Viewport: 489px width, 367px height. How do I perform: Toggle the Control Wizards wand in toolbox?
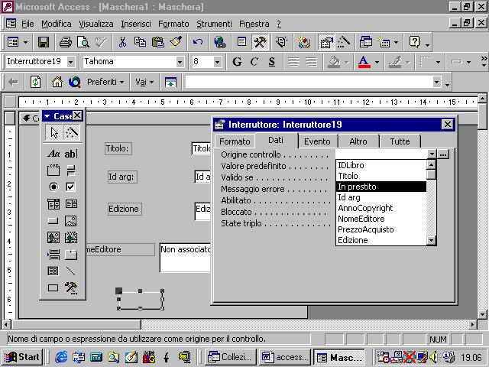[x=71, y=132]
